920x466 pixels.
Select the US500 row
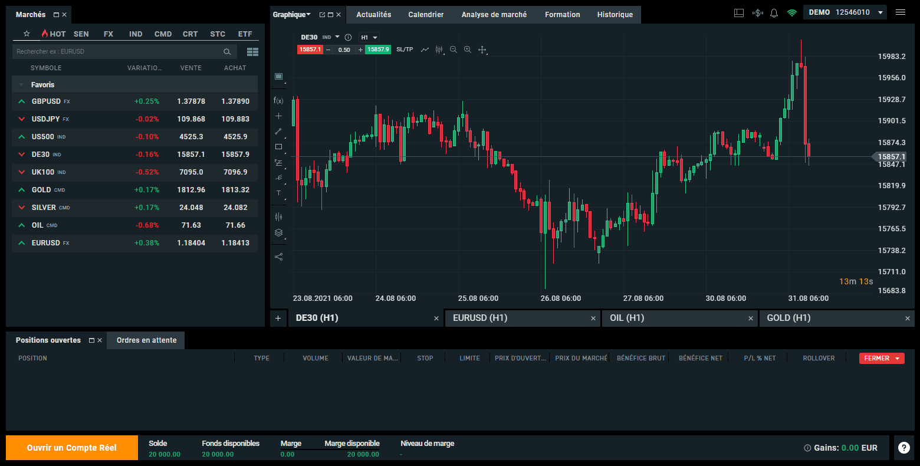tap(134, 137)
